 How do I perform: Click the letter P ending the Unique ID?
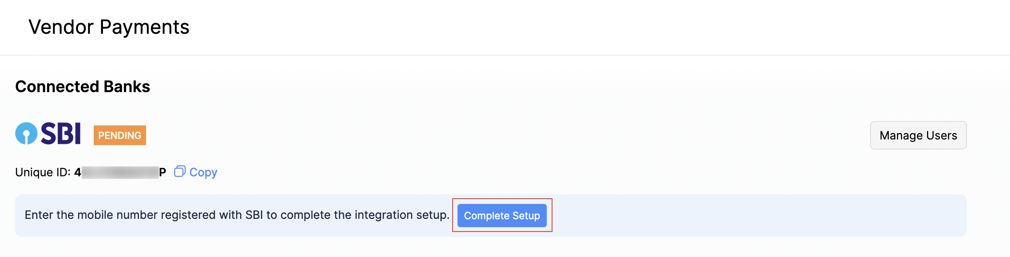point(162,172)
